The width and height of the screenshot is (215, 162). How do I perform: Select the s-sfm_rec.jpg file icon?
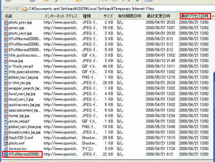point(6,83)
